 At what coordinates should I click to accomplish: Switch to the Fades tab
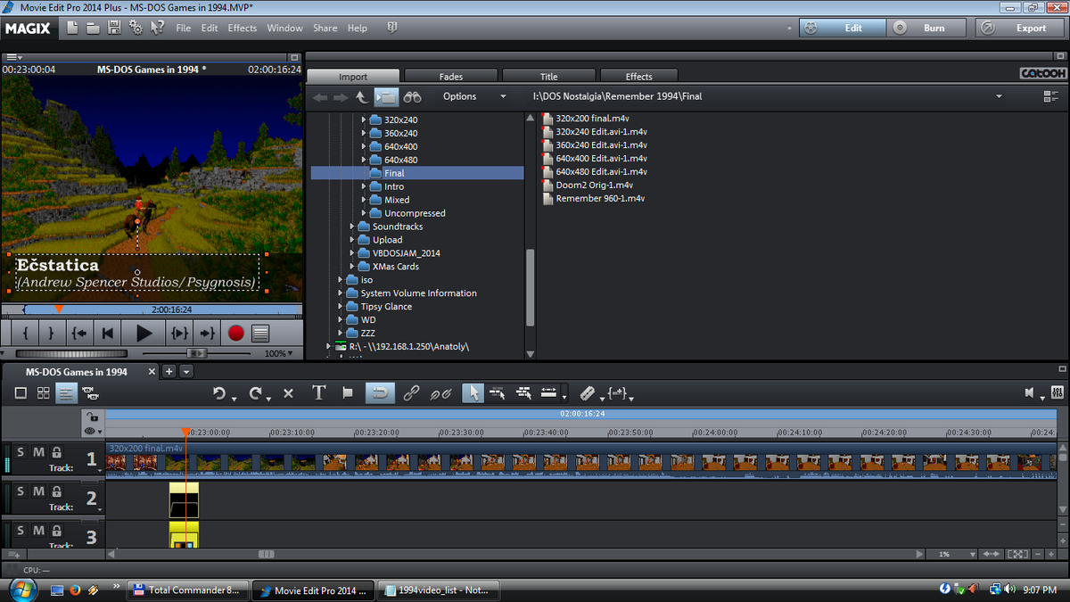(451, 76)
